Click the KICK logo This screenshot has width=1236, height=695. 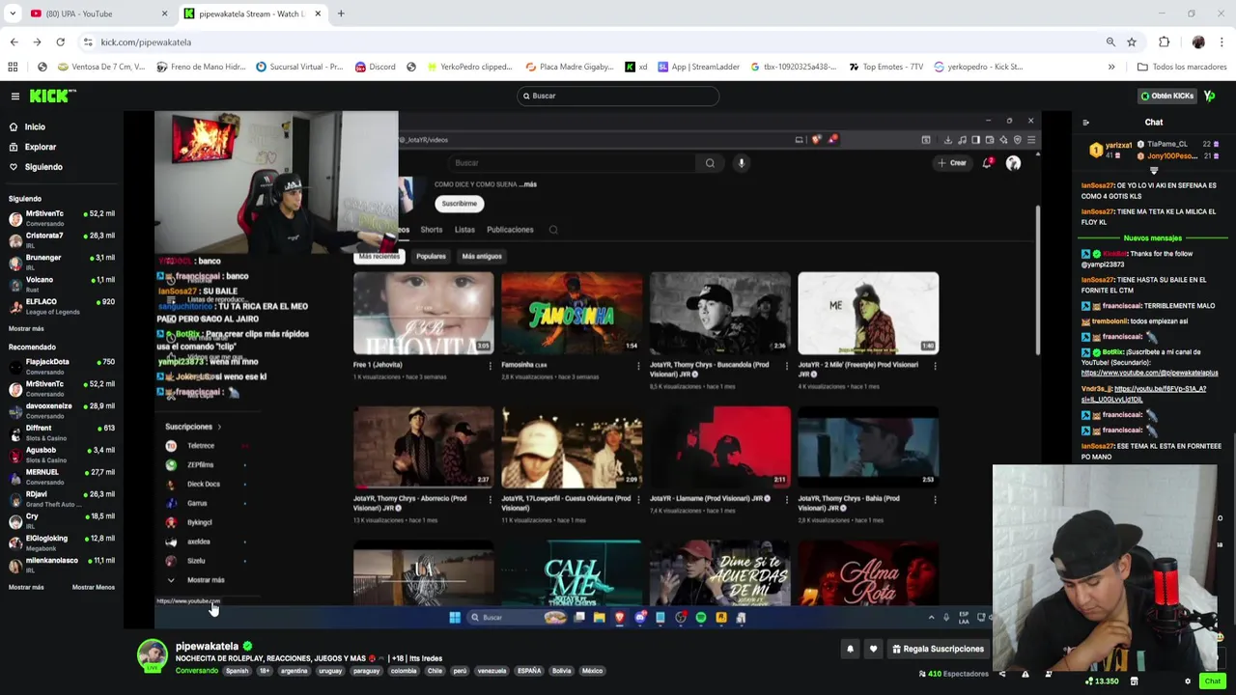point(52,96)
